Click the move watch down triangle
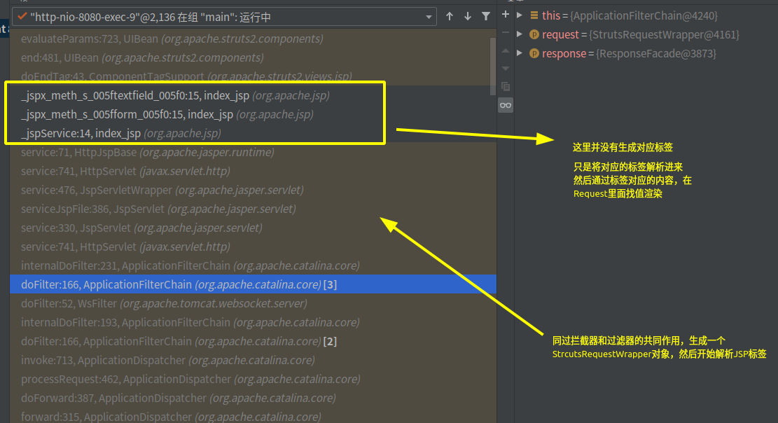 pyautogui.click(x=506, y=69)
